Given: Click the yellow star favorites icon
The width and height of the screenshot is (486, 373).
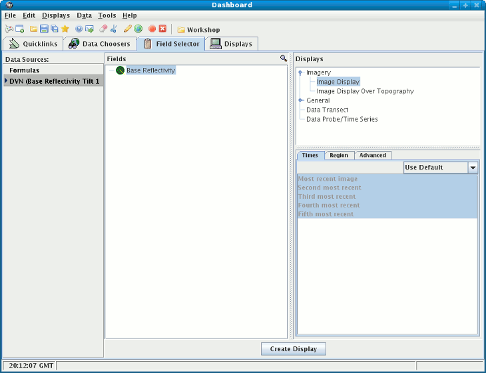Looking at the screenshot, I should point(65,29).
